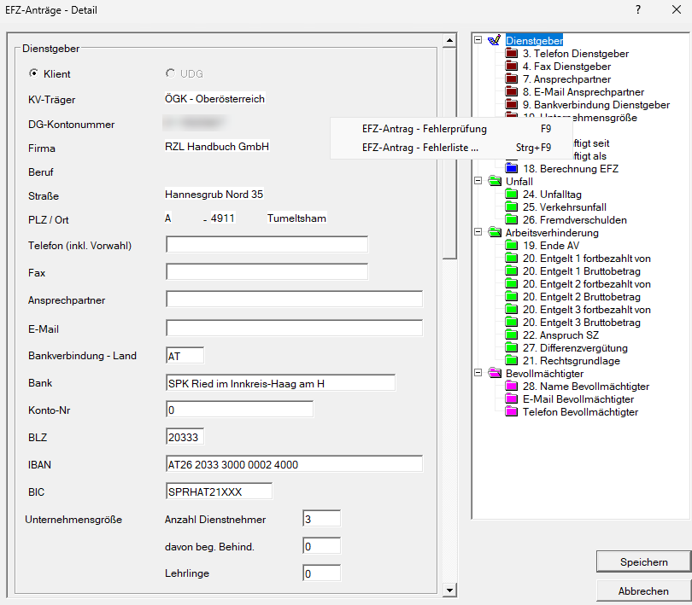Select the Klient radio button

click(x=34, y=74)
